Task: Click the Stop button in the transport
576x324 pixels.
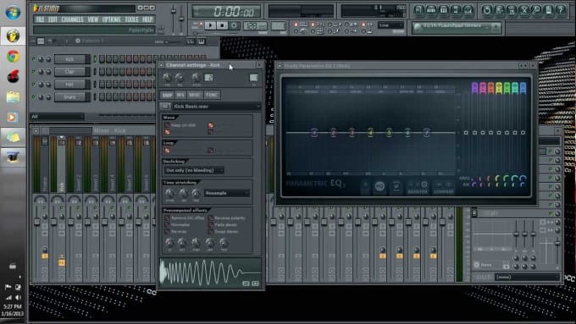Action: (x=222, y=25)
